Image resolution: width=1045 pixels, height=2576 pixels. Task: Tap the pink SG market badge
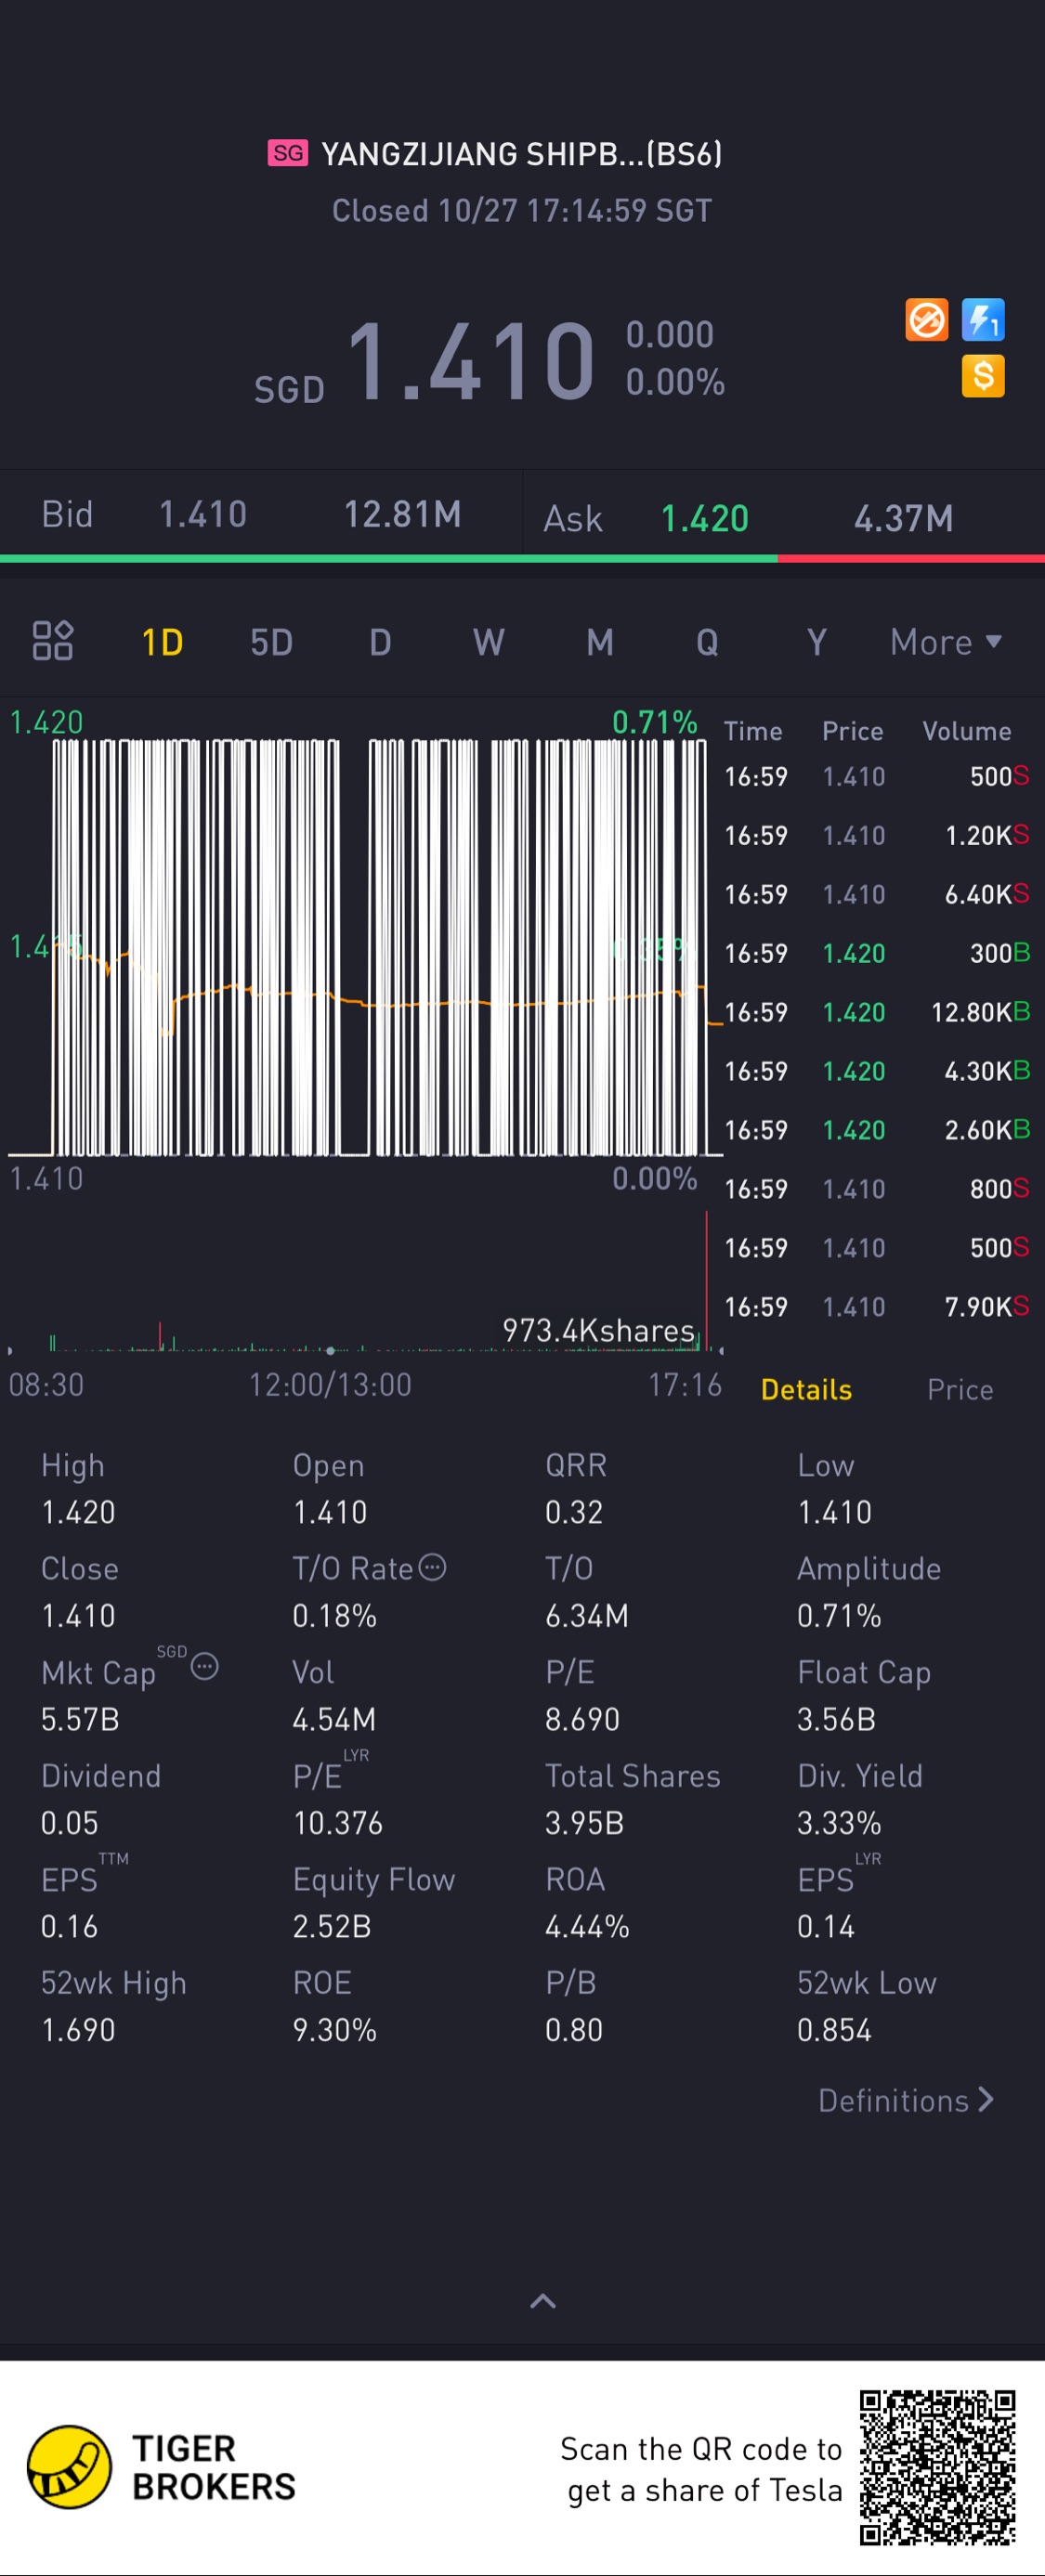pos(288,153)
